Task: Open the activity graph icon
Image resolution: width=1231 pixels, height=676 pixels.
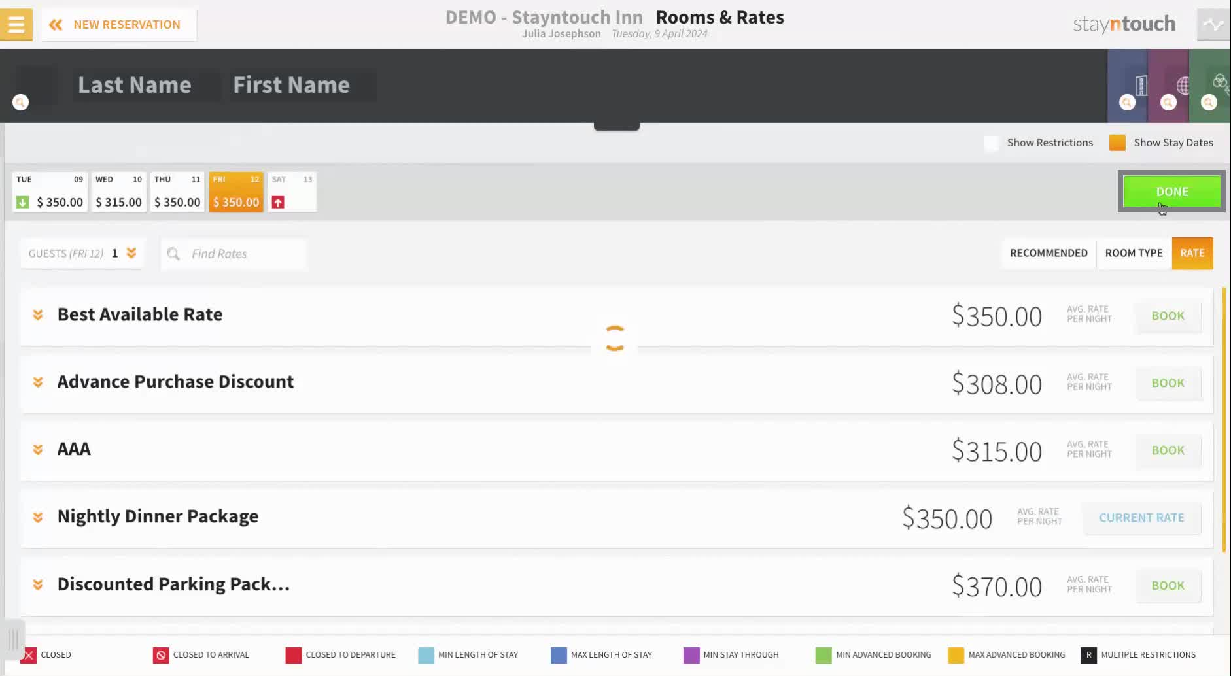Action: [x=1213, y=25]
